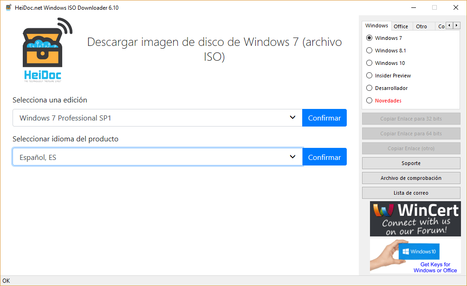
Task: Open Archivo de comprobación
Action: (410, 178)
